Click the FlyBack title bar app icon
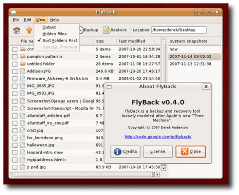Image resolution: width=239 pixels, height=195 pixels. [13, 12]
